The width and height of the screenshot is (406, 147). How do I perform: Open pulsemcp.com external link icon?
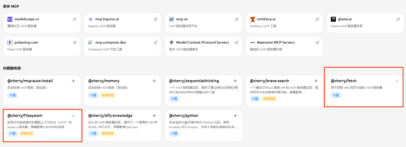click(75, 43)
